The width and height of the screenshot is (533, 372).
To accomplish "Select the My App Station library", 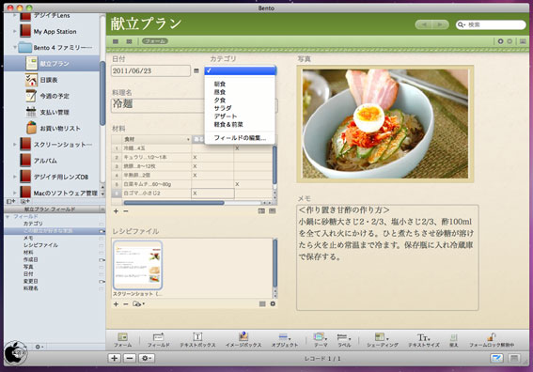I will pos(55,32).
